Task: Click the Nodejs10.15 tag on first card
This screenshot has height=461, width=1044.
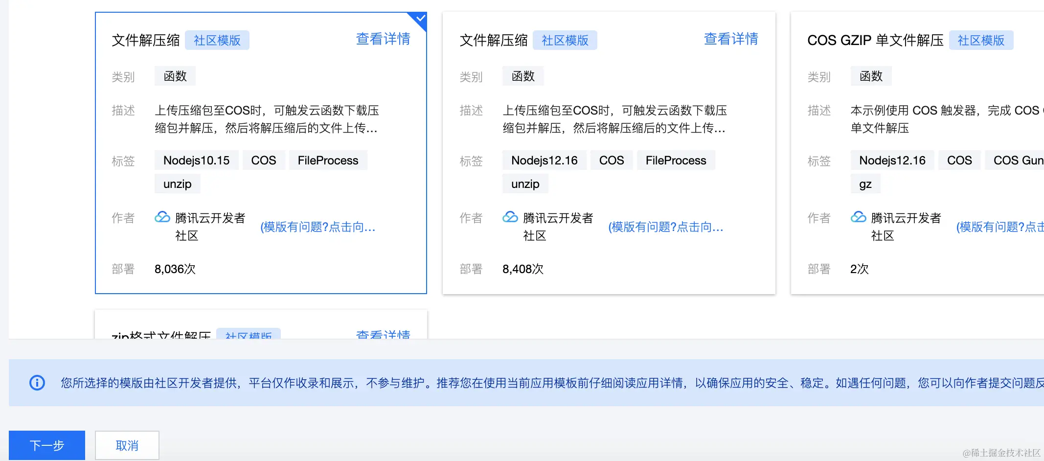Action: pos(196,160)
